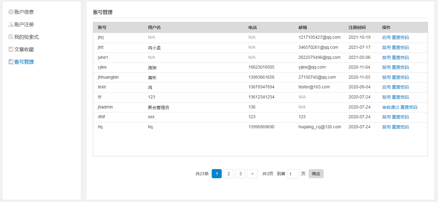Click the page number input field
438x202 pixels.
(x=293, y=174)
